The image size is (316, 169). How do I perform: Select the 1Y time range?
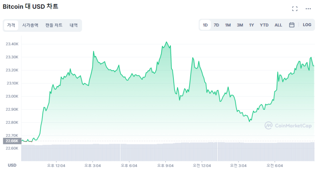[x=251, y=25]
